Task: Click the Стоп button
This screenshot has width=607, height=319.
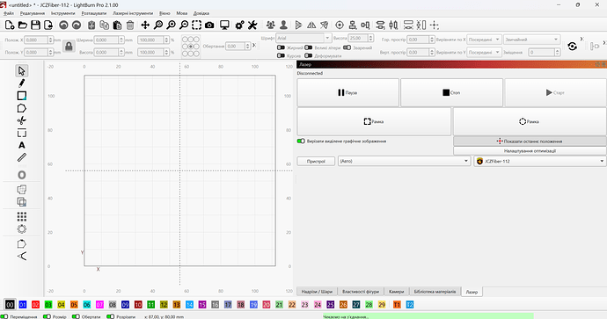Action: click(x=452, y=93)
